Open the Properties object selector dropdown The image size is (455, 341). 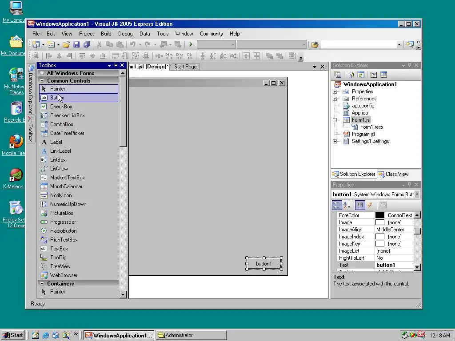[417, 194]
